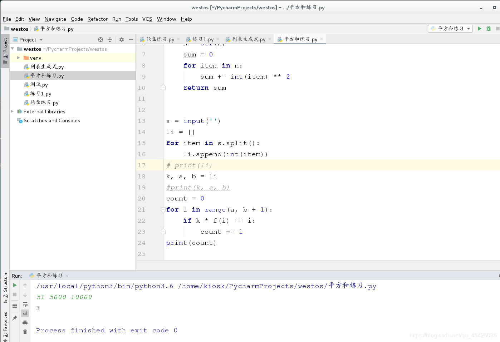Rerun the program in the Run panel
The width and height of the screenshot is (500, 342).
(15, 285)
